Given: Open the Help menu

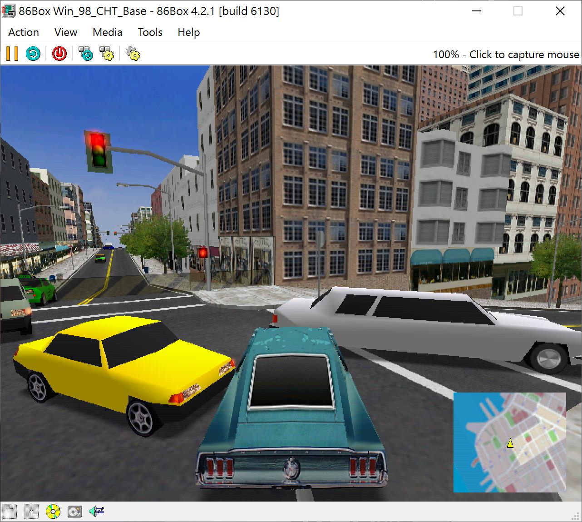Looking at the screenshot, I should (x=189, y=32).
